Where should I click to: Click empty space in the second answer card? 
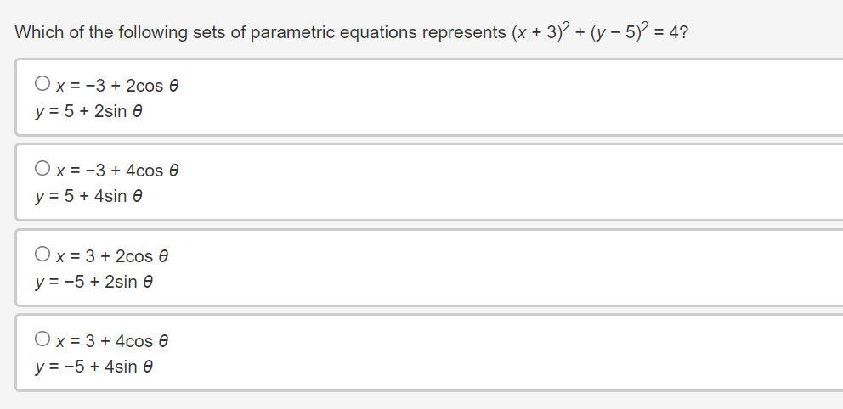510,182
